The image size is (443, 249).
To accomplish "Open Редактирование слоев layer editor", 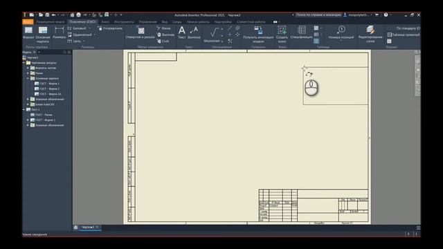I will pos(370,34).
